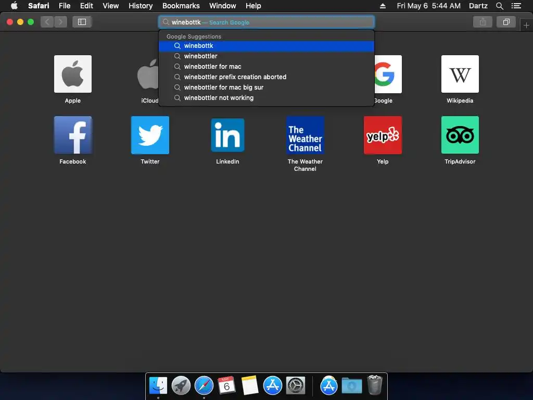
Task: Open the Trash in the Dock
Action: click(375, 385)
